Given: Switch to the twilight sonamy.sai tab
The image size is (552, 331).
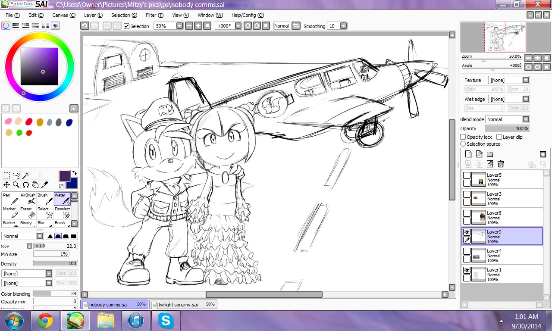Looking at the screenshot, I should [183, 304].
